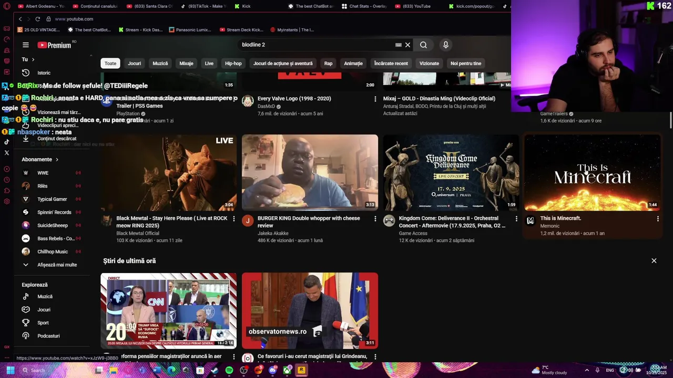Select the Hip-hop filter chip
The width and height of the screenshot is (673, 378).
click(233, 64)
